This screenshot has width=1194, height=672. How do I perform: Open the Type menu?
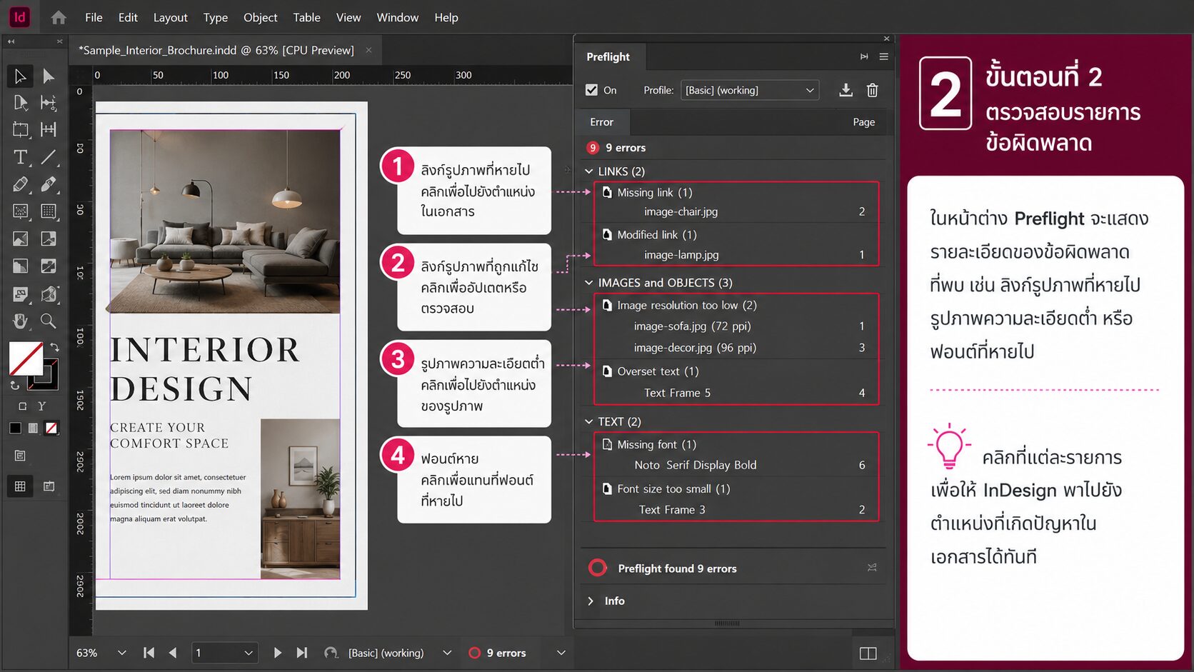point(215,17)
